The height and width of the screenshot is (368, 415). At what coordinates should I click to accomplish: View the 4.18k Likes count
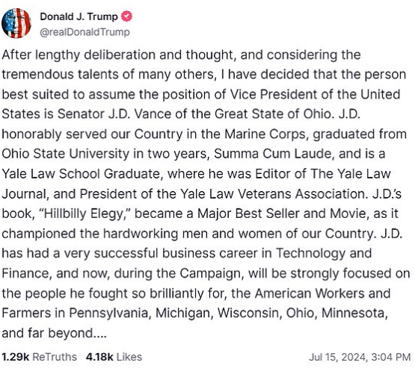click(99, 357)
